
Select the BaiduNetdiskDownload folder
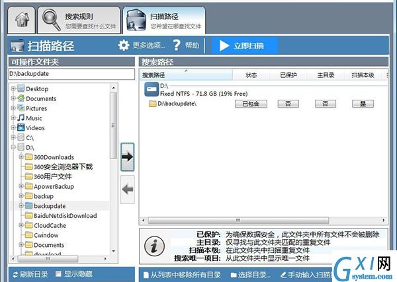61,215
